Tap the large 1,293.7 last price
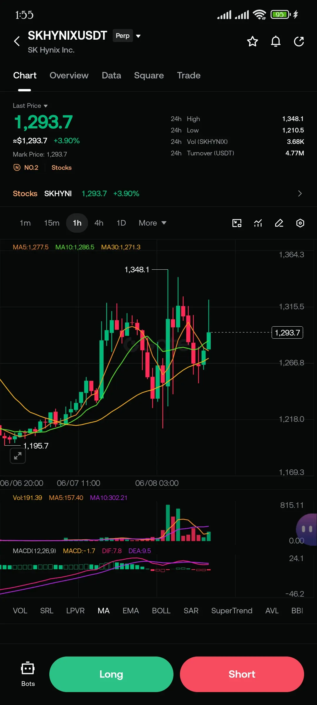The height and width of the screenshot is (705, 317). coord(43,122)
